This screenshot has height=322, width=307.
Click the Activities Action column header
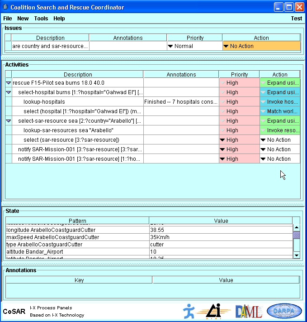pos(280,75)
